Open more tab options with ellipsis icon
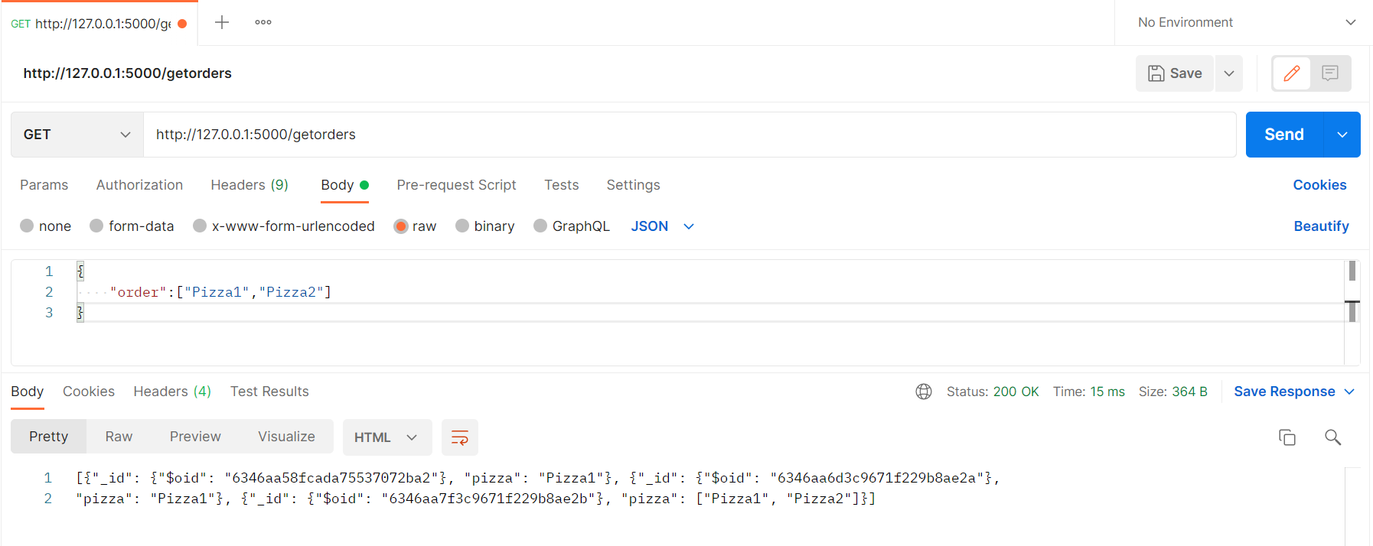This screenshot has height=546, width=1373. pos(263,22)
